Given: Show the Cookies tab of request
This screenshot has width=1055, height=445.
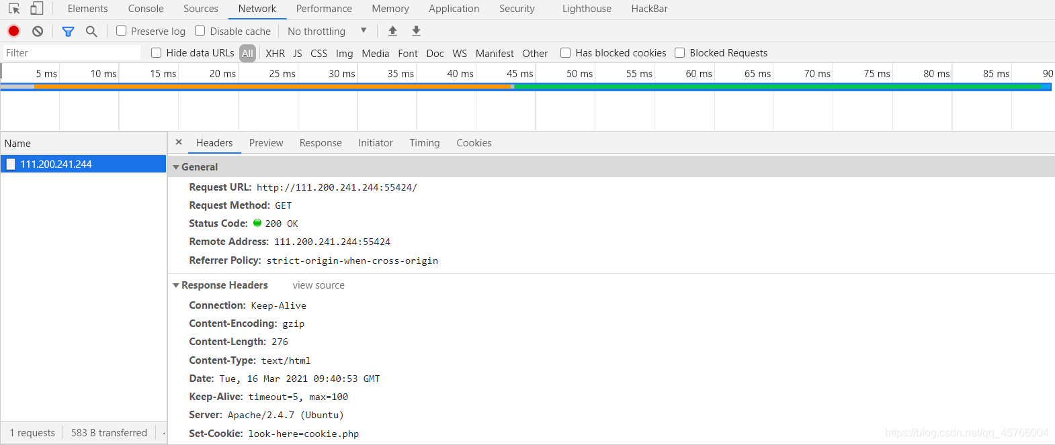Looking at the screenshot, I should coord(474,143).
